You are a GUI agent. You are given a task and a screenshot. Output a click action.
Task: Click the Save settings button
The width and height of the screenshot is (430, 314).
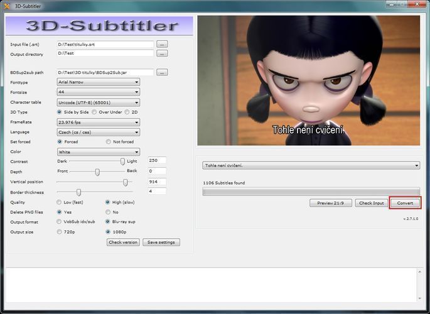tap(161, 242)
